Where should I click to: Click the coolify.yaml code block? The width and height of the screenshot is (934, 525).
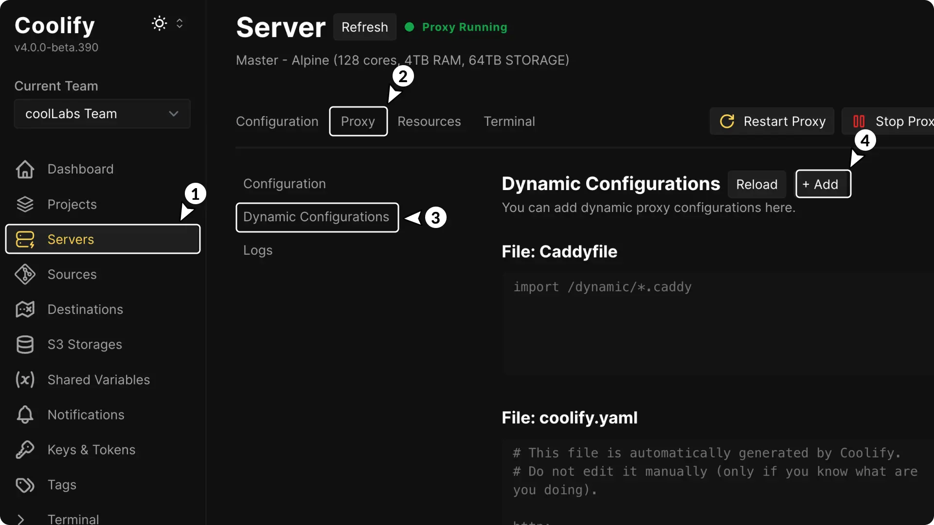(718, 482)
